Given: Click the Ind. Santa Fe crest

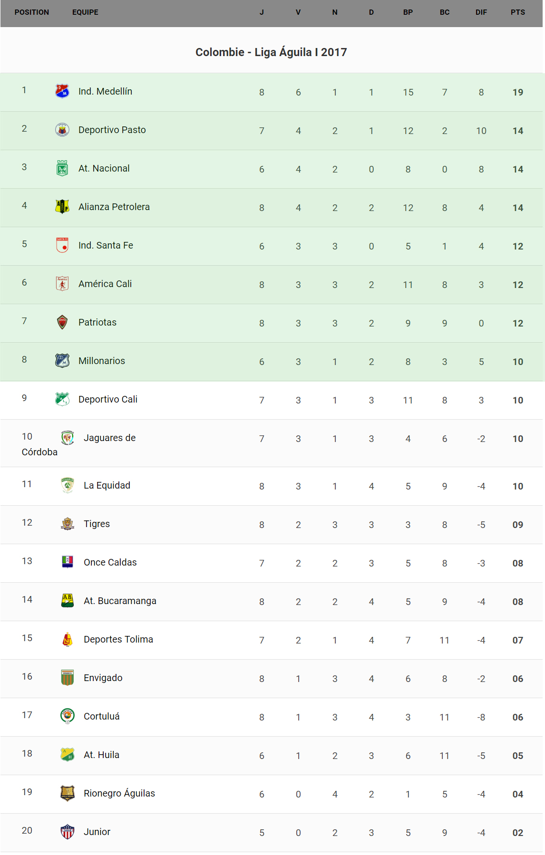Looking at the screenshot, I should point(62,245).
